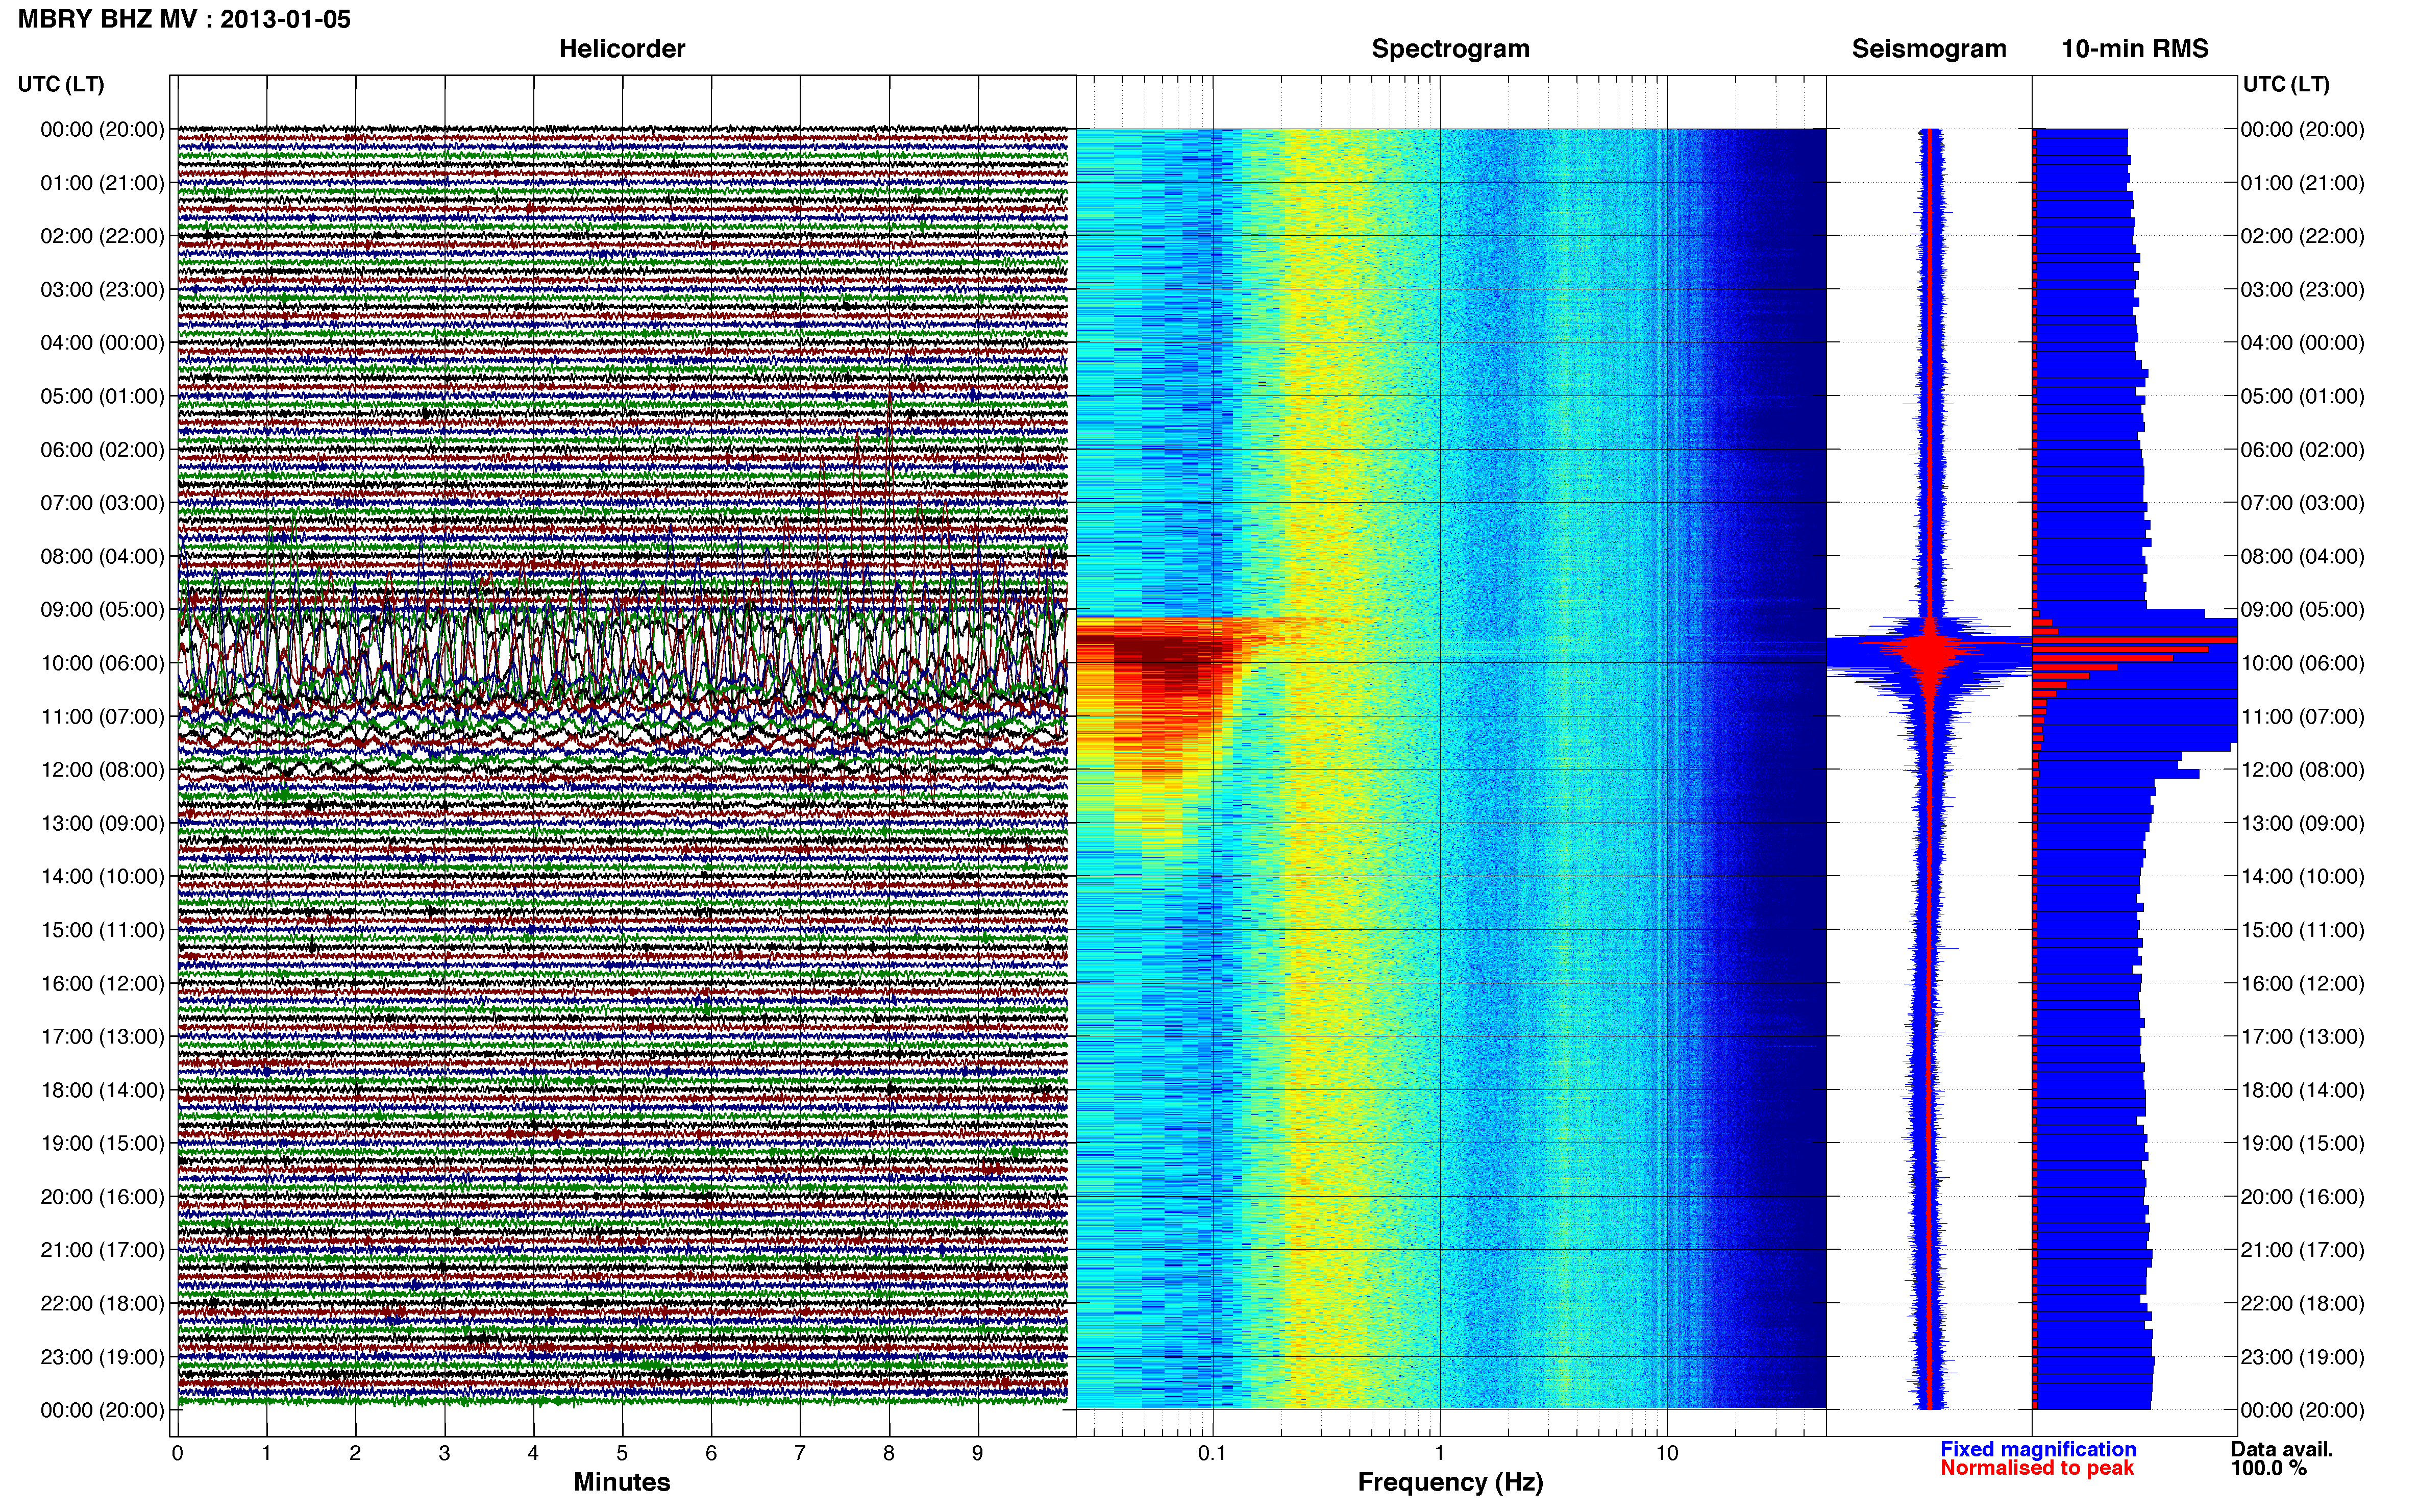Click the 'Normalised to peak' legend text
Viewport: 2419px width, 1512px height.
pos(2037,1468)
